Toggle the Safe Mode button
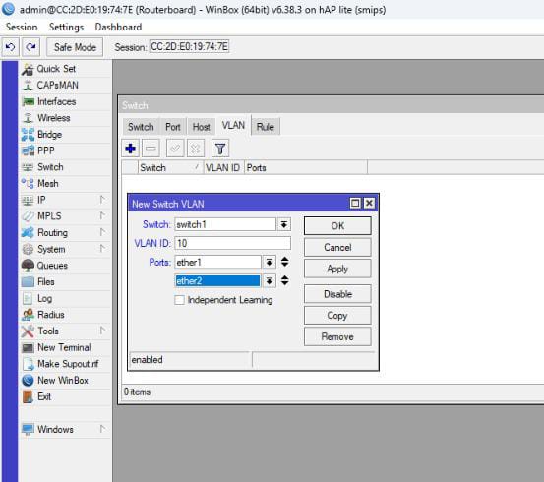Image resolution: width=544 pixels, height=482 pixels. (75, 47)
